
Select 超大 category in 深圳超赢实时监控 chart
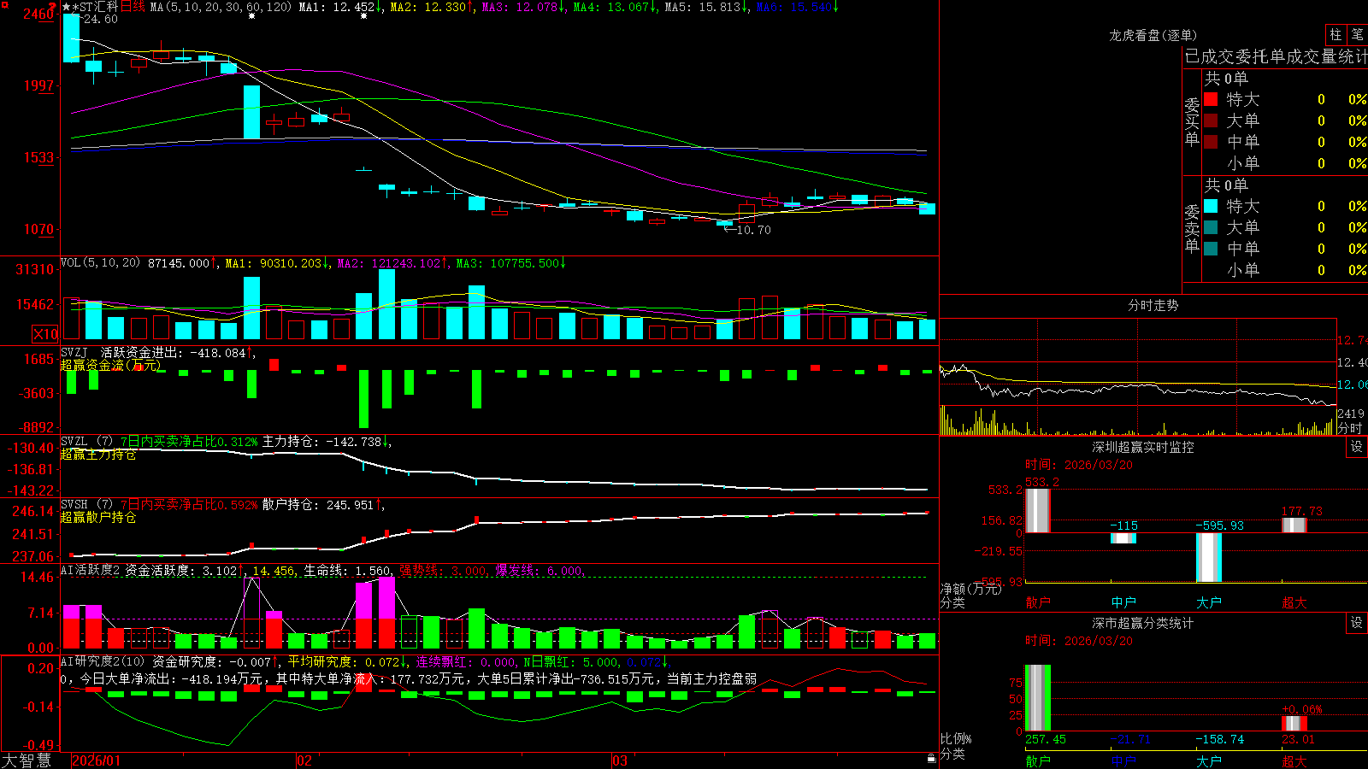1294,602
